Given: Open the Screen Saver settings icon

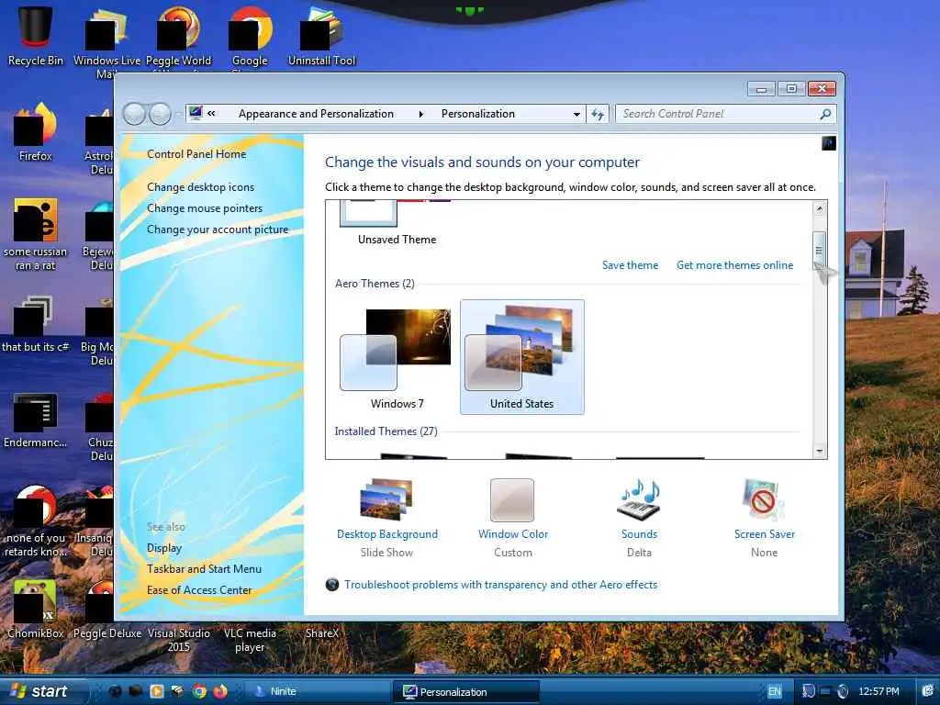Looking at the screenshot, I should [763, 498].
